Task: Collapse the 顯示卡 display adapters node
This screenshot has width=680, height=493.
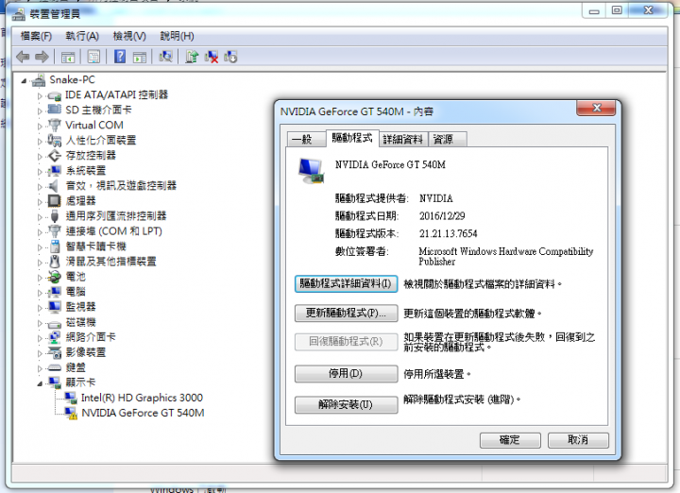Action: pos(40,383)
